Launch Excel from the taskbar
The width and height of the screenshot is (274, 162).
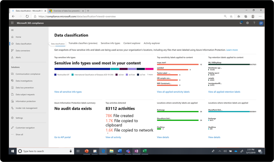144,151
